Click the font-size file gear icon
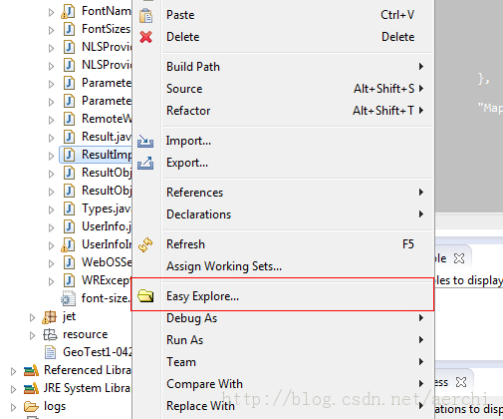The width and height of the screenshot is (503, 419). point(69,298)
